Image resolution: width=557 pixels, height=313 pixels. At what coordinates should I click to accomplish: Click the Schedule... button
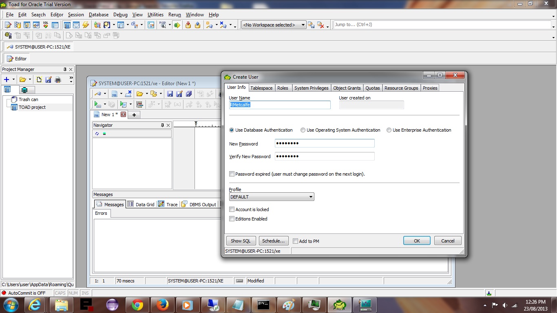274,241
